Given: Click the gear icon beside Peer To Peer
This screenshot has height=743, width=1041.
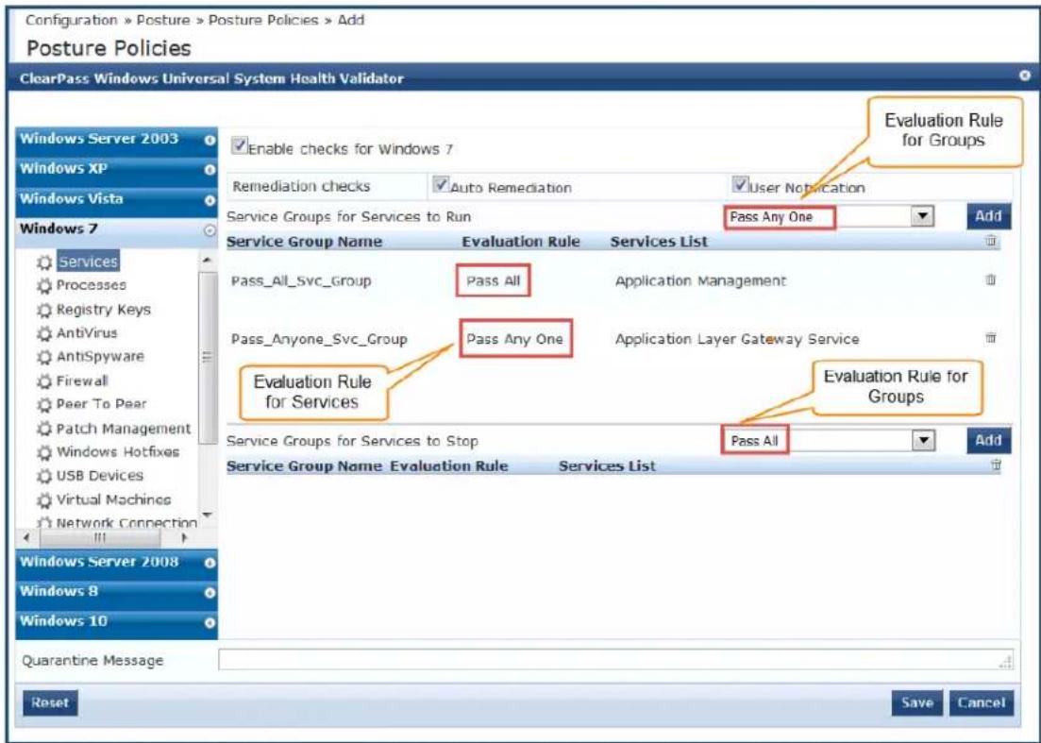Looking at the screenshot, I should coord(44,405).
